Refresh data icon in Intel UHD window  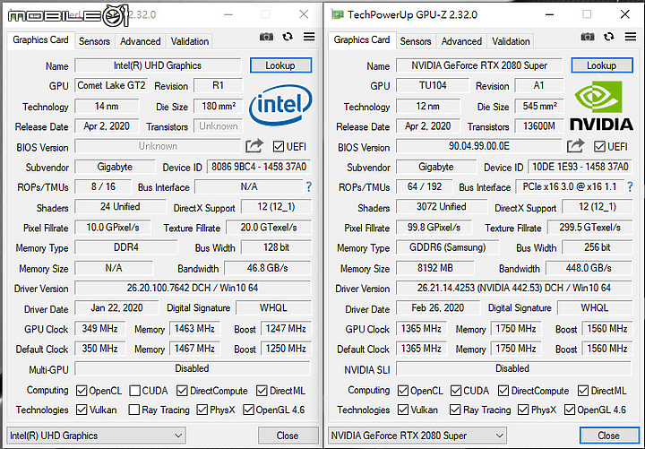288,37
